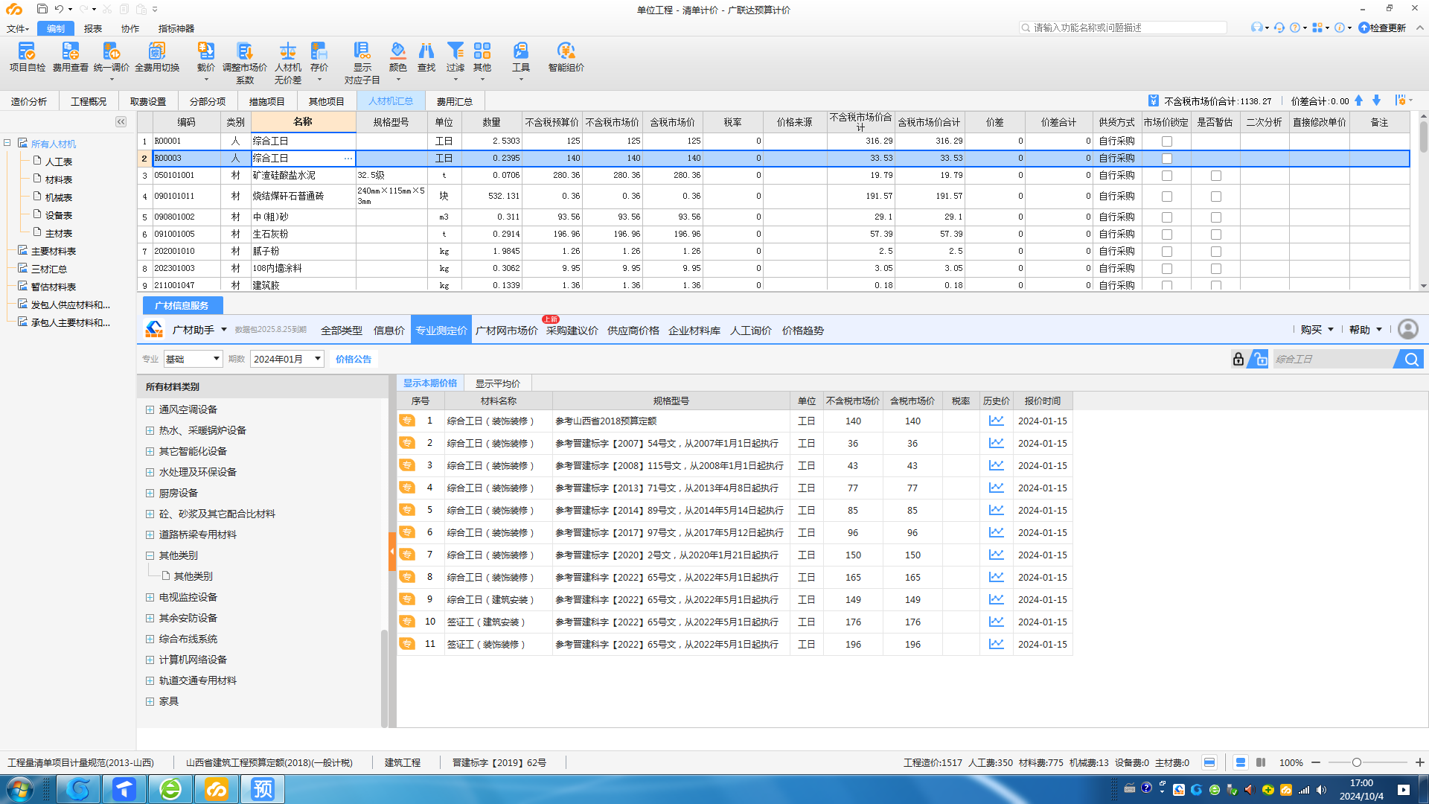This screenshot has width=1429, height=804.
Task: Expand the 厨房设备 category
Action: [x=150, y=493]
